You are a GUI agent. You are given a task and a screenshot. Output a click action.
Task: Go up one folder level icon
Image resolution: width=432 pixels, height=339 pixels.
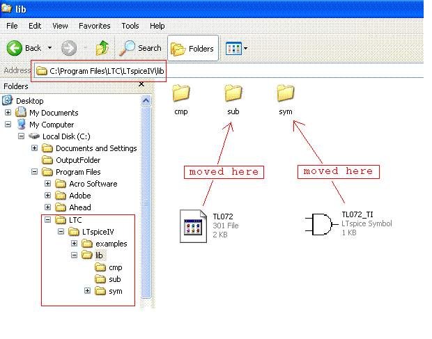[102, 48]
